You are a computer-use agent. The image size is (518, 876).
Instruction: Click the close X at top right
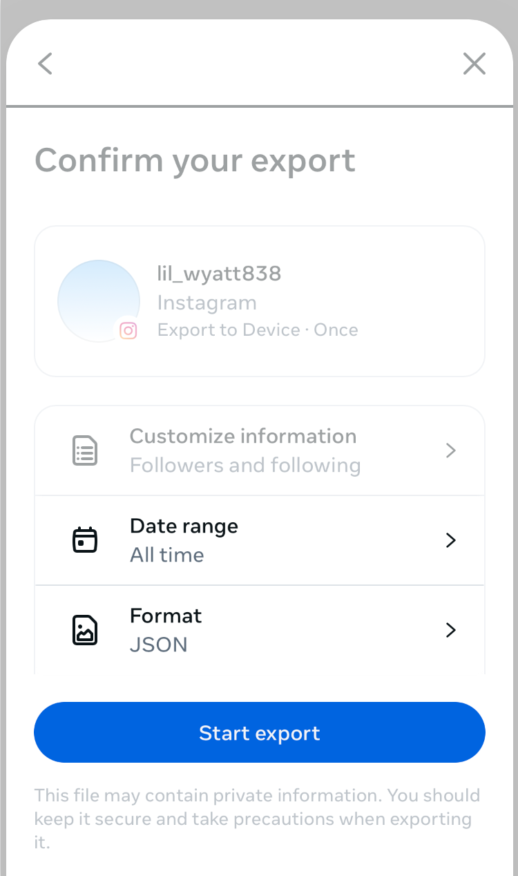[x=474, y=64]
